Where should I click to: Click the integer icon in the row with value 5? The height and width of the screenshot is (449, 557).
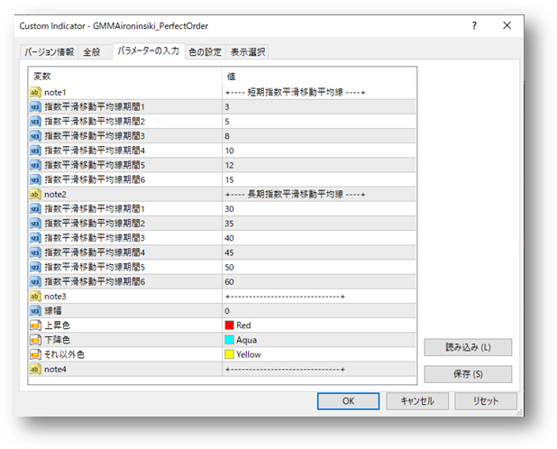point(35,122)
